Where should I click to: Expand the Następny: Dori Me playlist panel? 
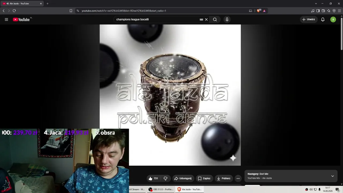291,176
